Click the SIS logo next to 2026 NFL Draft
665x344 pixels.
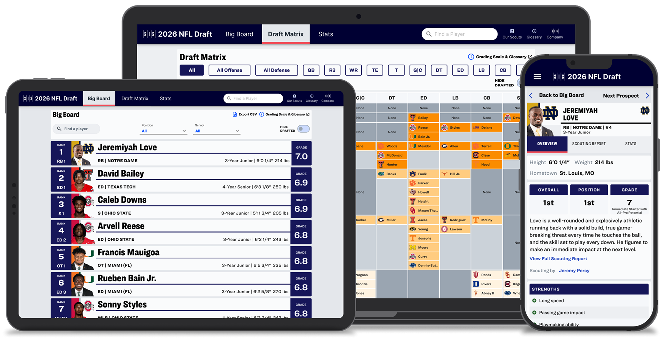pyautogui.click(x=149, y=34)
